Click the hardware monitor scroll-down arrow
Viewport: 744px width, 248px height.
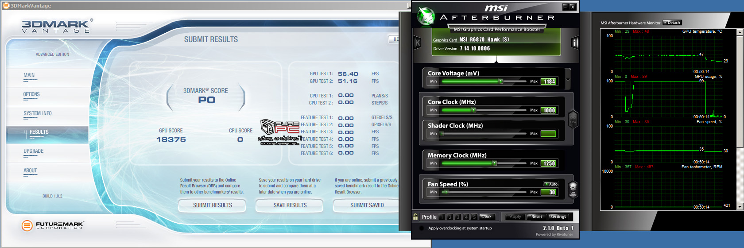pyautogui.click(x=740, y=207)
